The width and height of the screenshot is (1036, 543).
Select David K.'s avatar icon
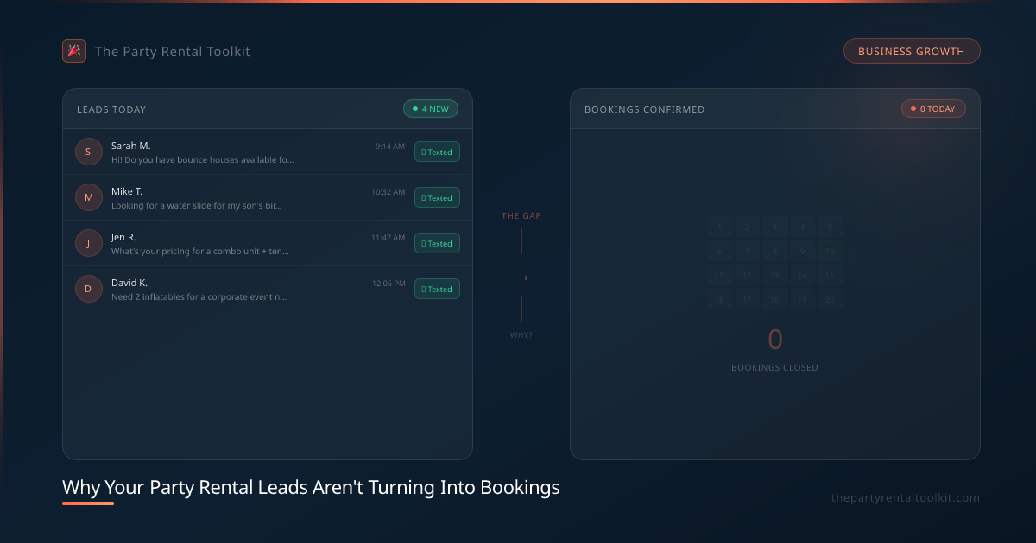[x=89, y=289]
